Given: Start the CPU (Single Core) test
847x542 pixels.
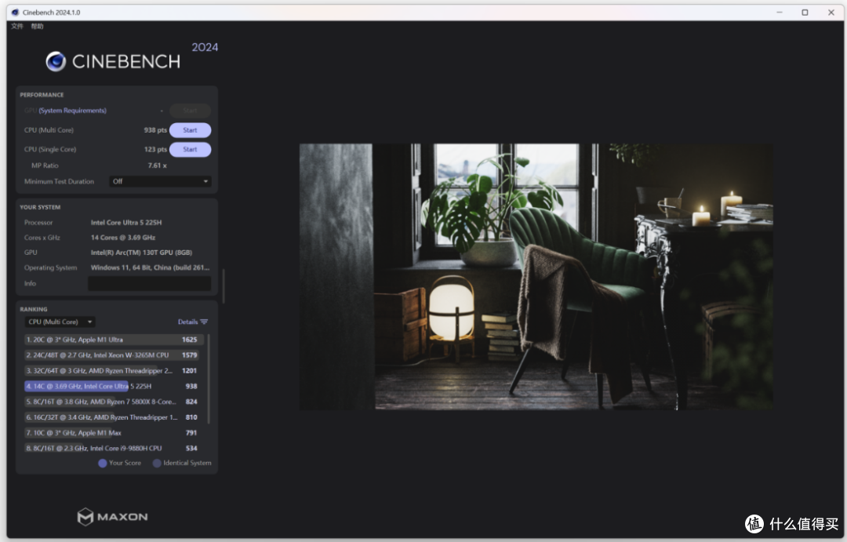Looking at the screenshot, I should pos(190,150).
